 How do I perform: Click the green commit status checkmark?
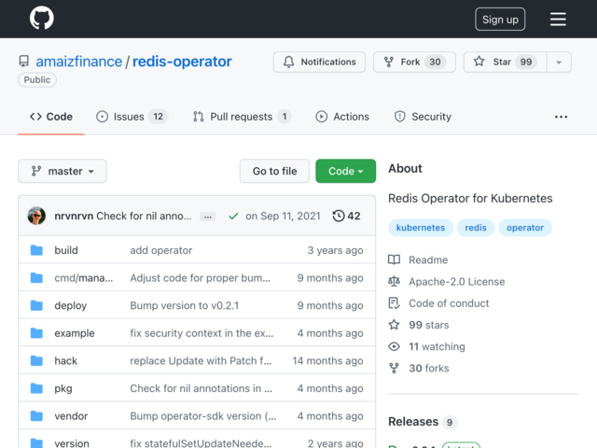[x=233, y=216]
